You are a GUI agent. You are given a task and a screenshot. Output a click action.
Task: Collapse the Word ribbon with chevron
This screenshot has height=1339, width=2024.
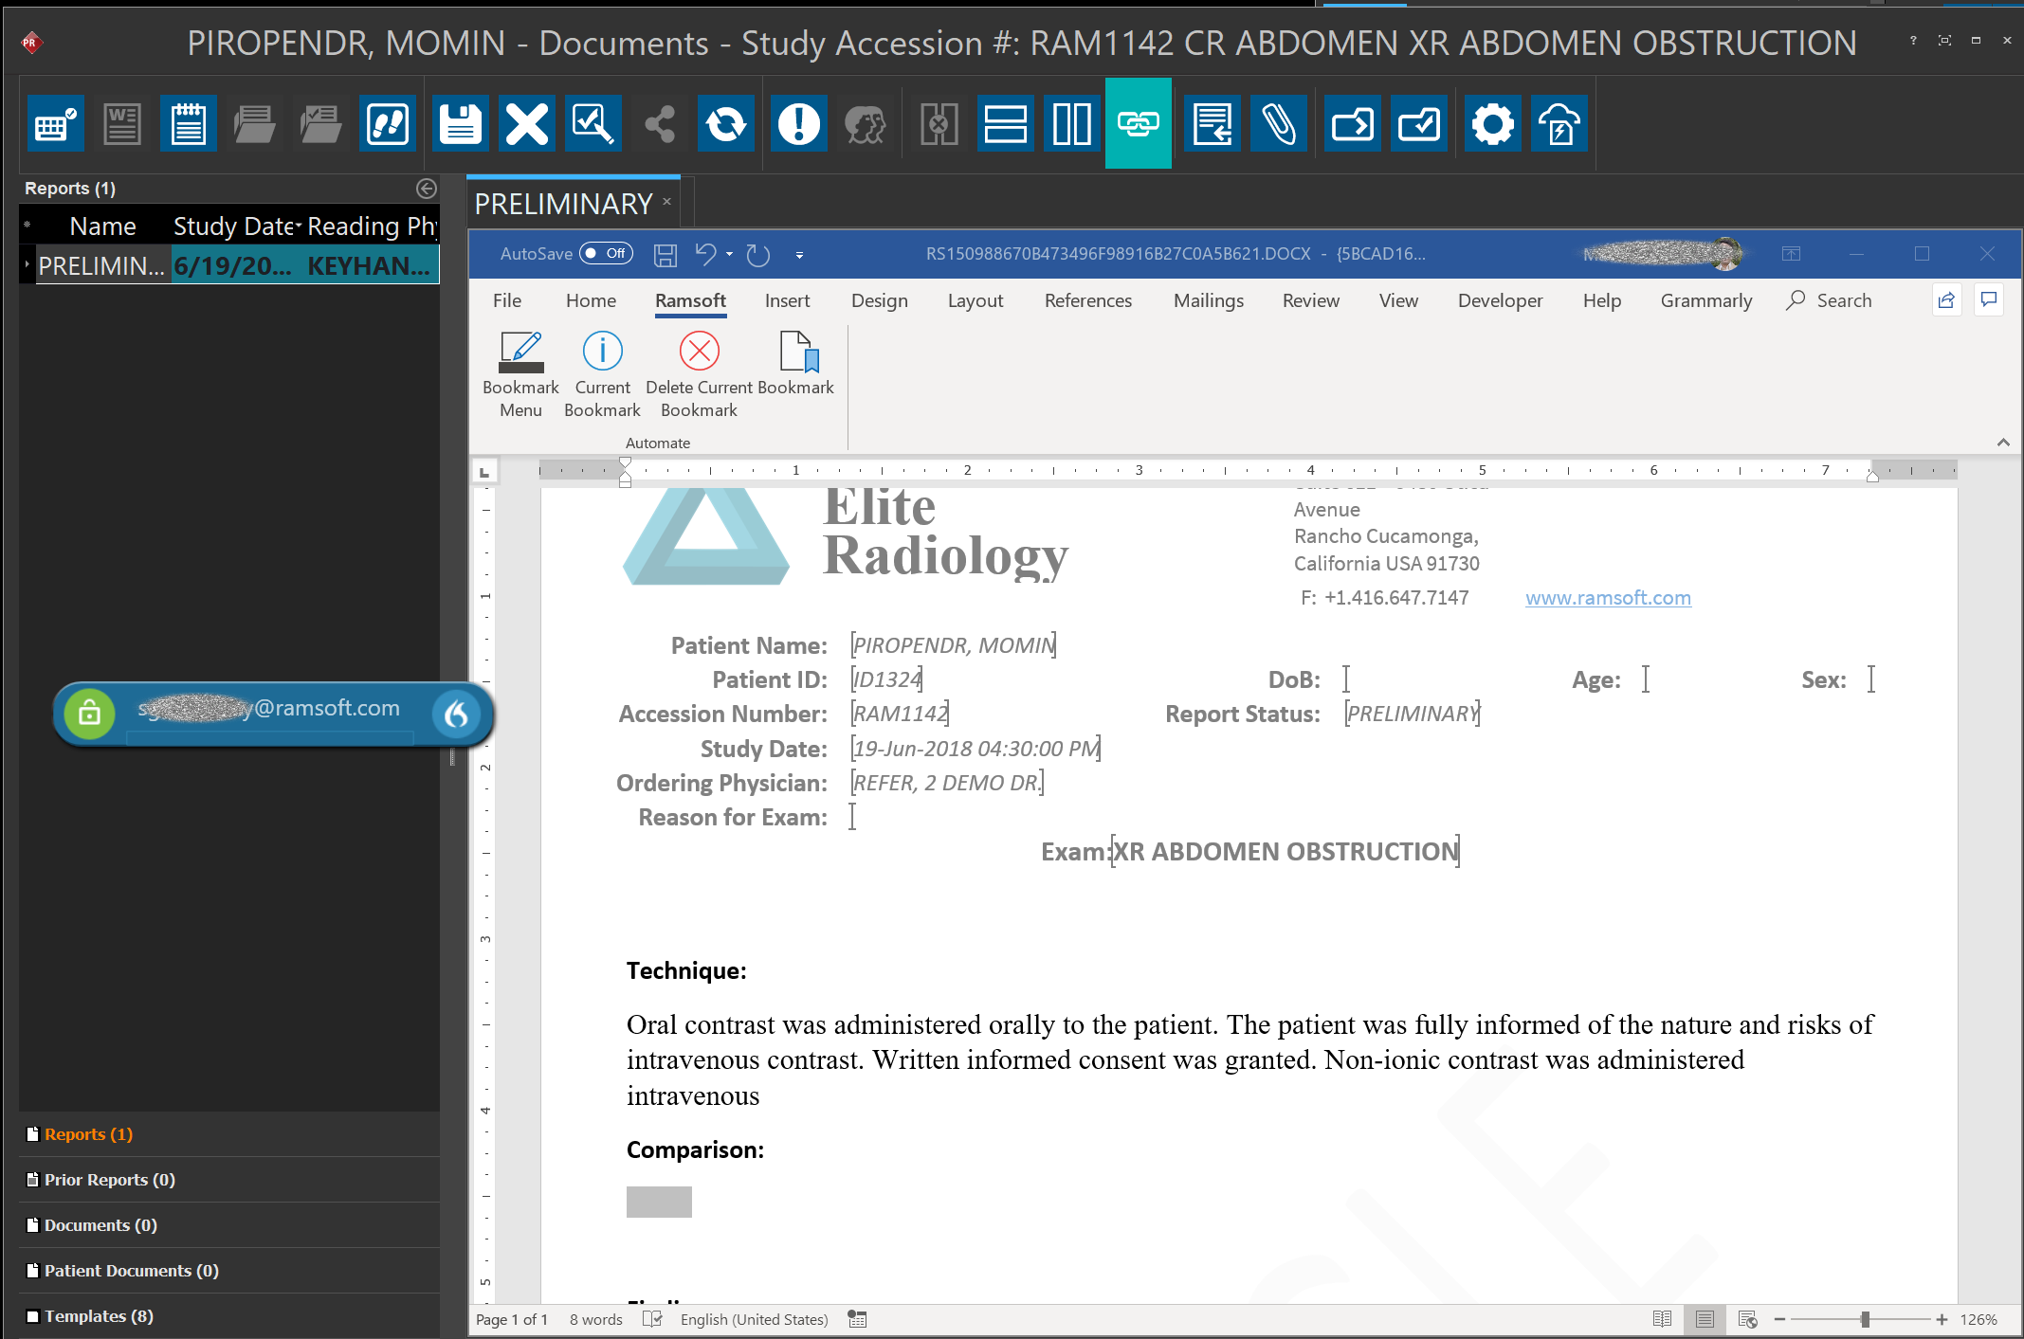[x=2003, y=443]
